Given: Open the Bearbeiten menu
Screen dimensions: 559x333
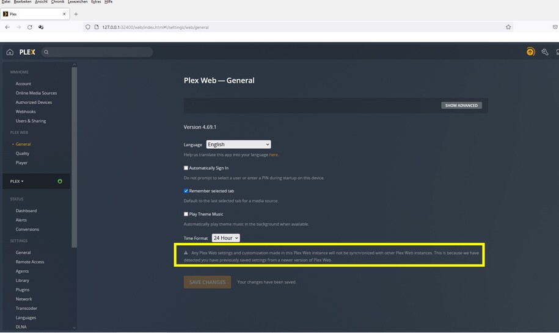Looking at the screenshot, I should 23,2.
